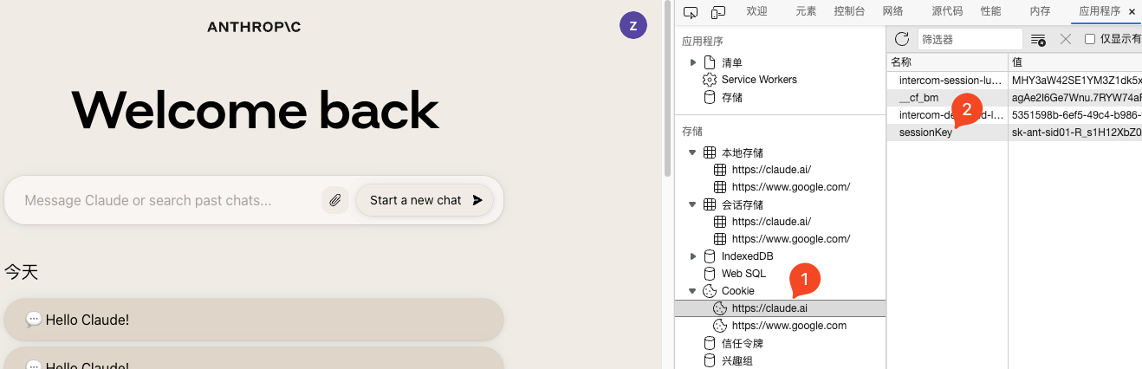Click the 5351598b-6ef5 cookie value
The image size is (1142, 369).
point(1076,114)
